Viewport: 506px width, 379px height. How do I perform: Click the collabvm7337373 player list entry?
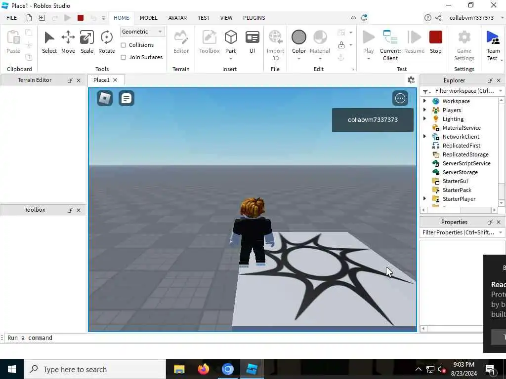pyautogui.click(x=373, y=119)
